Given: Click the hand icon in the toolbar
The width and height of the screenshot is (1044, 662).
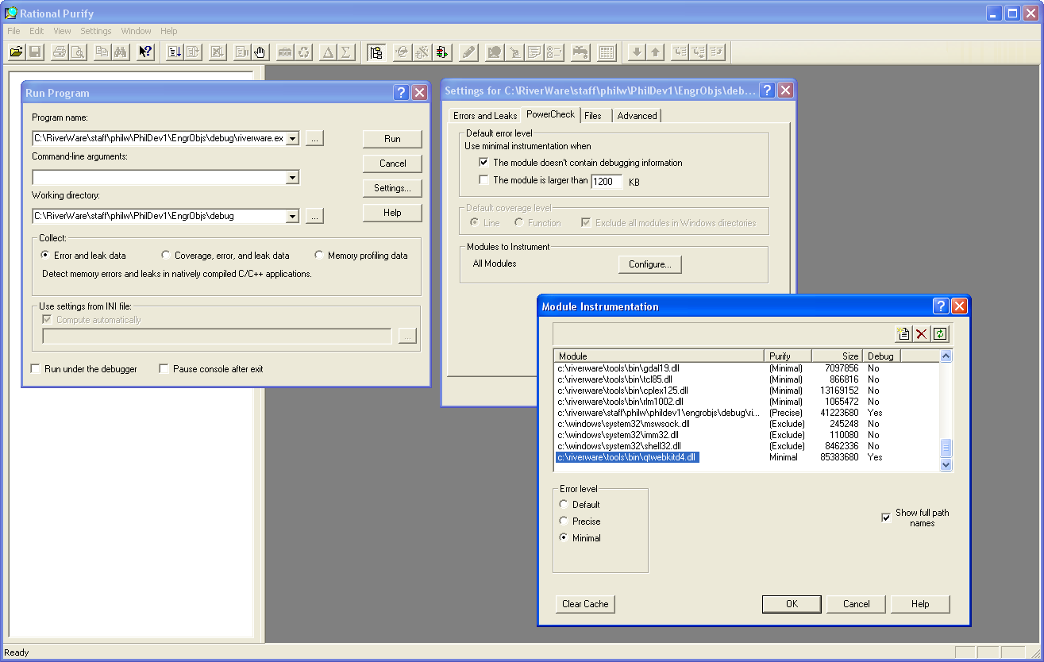Looking at the screenshot, I should tap(260, 52).
